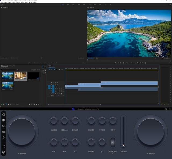Click the microphone icon in controller sidebar
Viewport: 172px width, 159px height.
(x=4, y=137)
